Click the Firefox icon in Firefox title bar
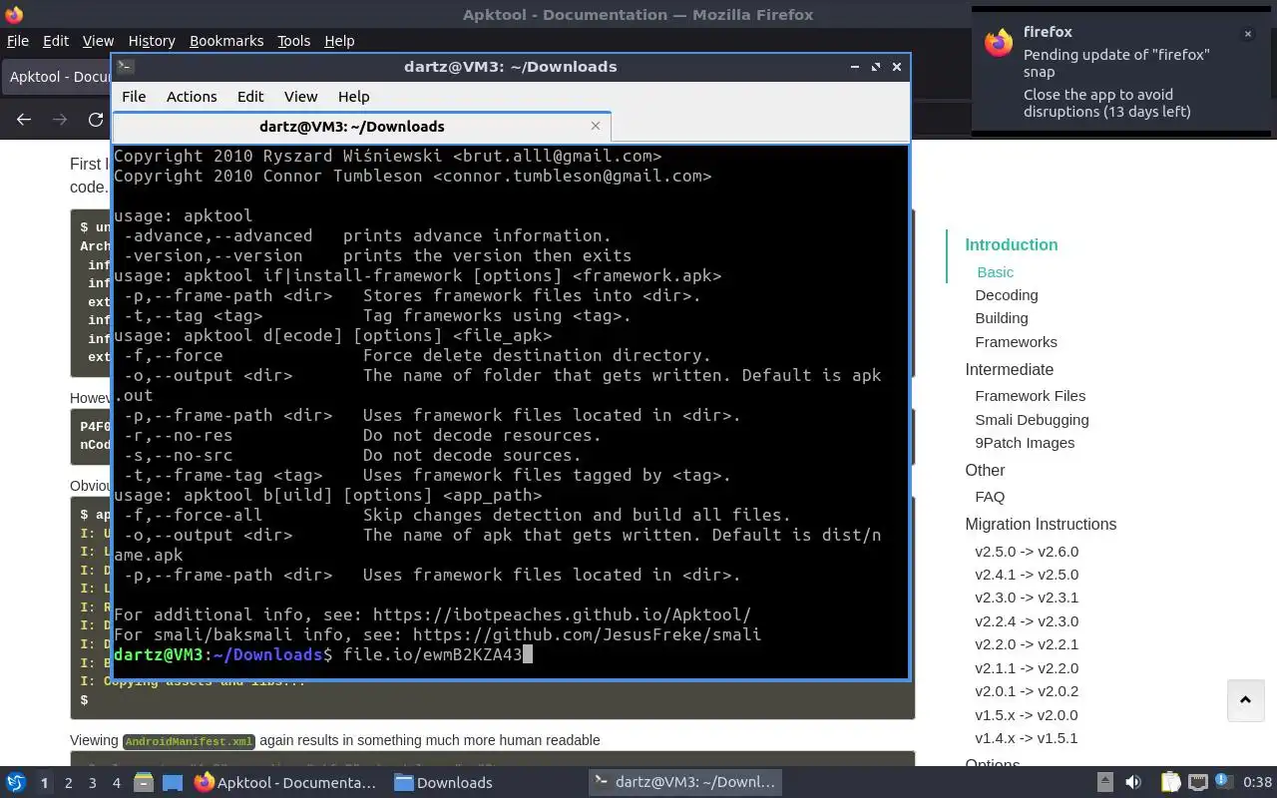Screen dimensions: 1277x798 pos(14,14)
